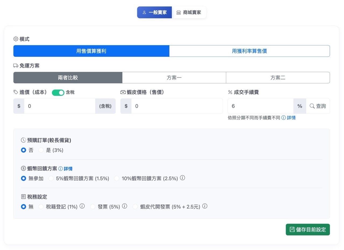The image size is (344, 250).
Task: Click the magnifier icon in the 查詢 button
Action: pyautogui.click(x=312, y=106)
